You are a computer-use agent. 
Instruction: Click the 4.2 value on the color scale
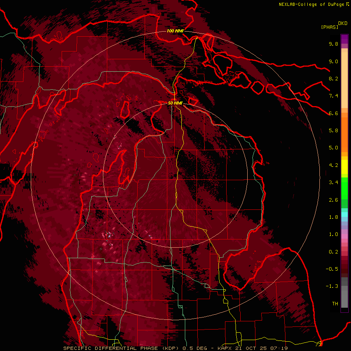coord(333,165)
